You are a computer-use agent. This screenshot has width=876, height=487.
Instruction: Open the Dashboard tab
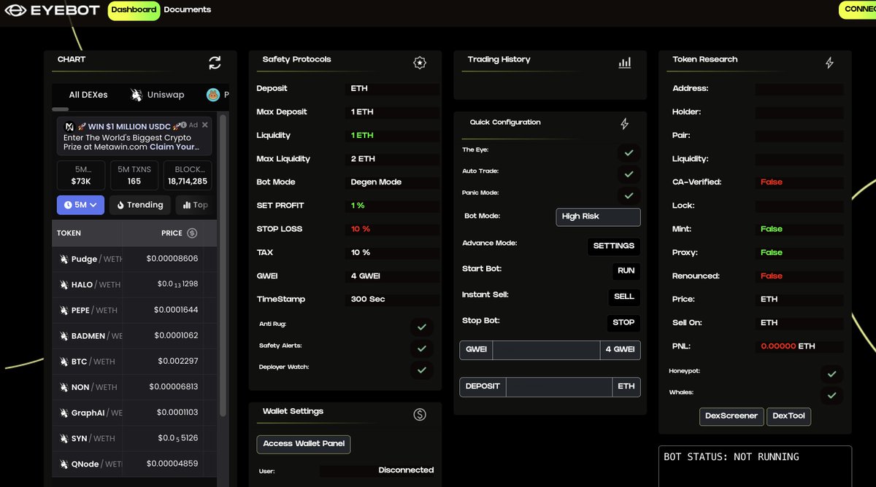coord(134,10)
